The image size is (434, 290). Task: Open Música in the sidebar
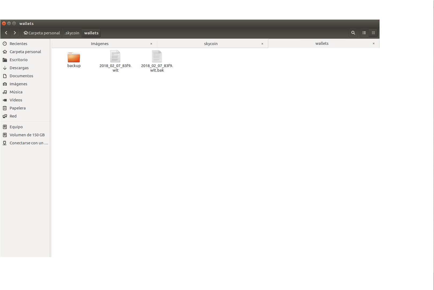pos(25,92)
